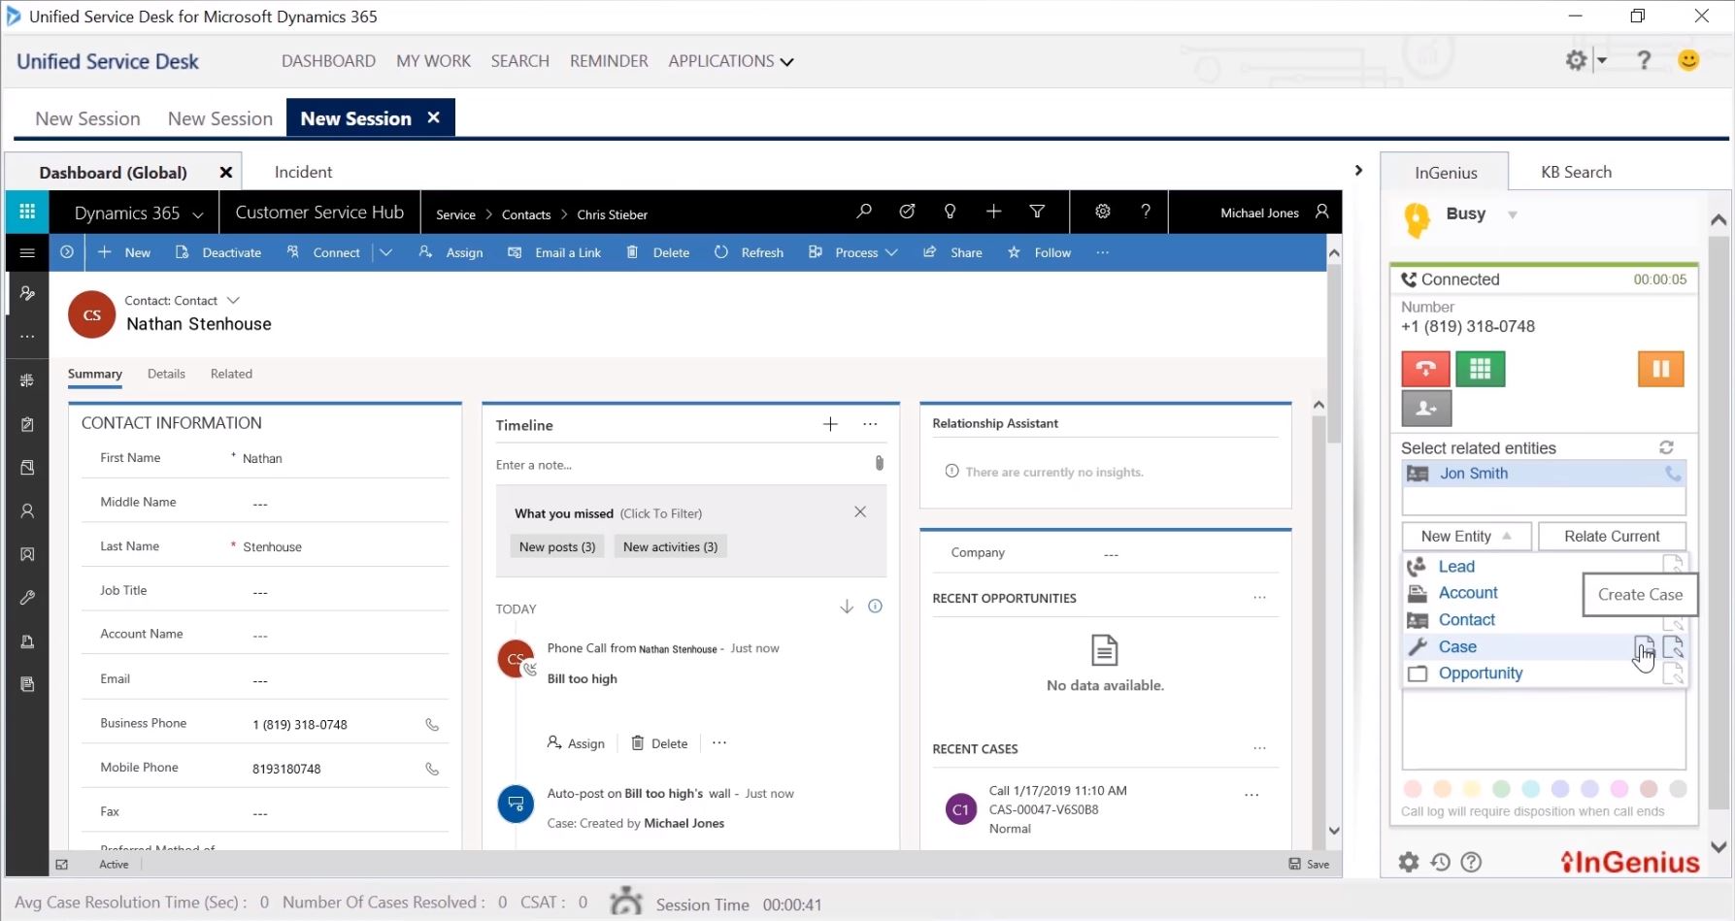Open the REMINDER menu item
Viewport: 1735px width, 921px height.
pos(609,61)
